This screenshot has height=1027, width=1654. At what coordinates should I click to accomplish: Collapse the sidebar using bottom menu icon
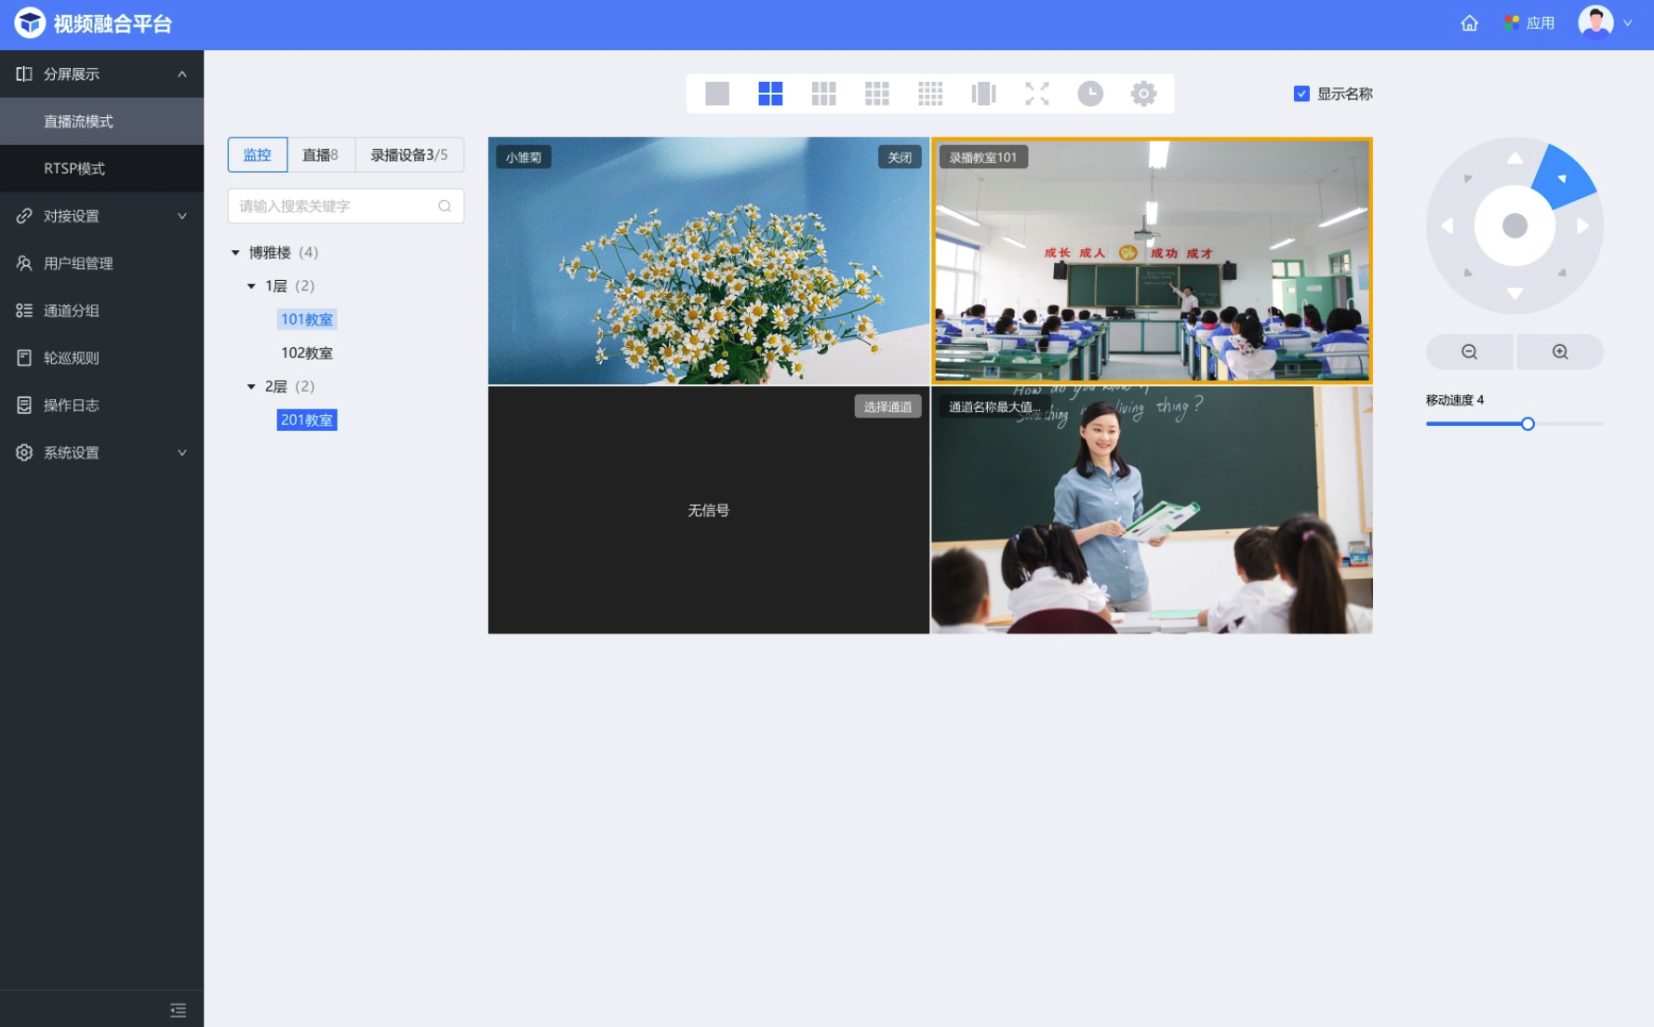(178, 1009)
